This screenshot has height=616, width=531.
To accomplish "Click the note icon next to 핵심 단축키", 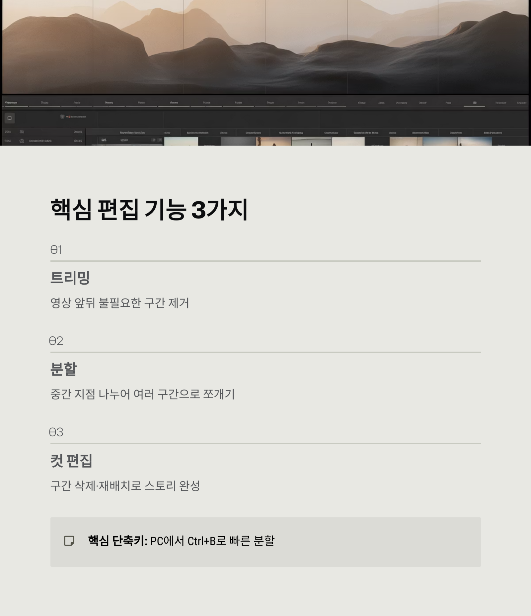I will [69, 540].
